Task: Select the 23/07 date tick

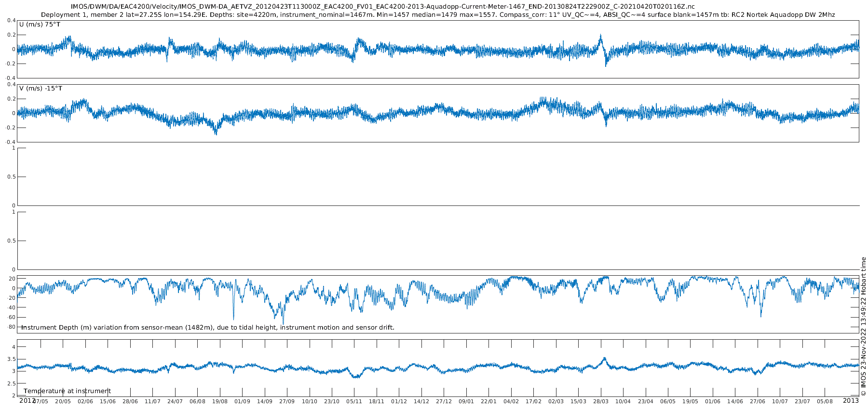Action: (x=803, y=401)
